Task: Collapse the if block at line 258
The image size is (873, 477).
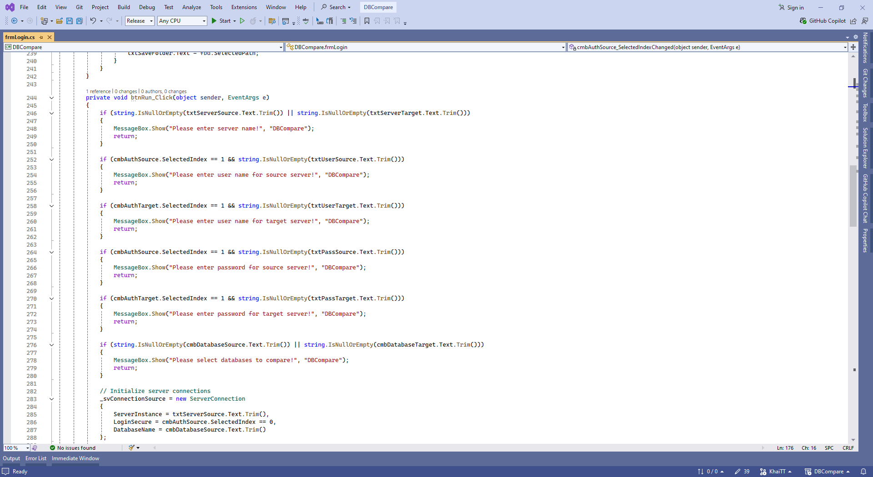Action: pyautogui.click(x=51, y=206)
